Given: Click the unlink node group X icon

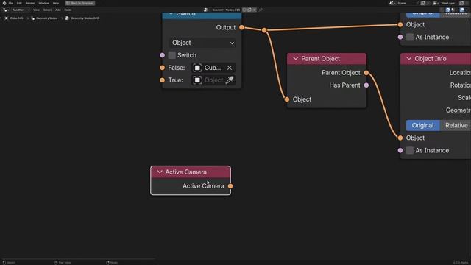Looking at the screenshot, I should (x=255, y=10).
